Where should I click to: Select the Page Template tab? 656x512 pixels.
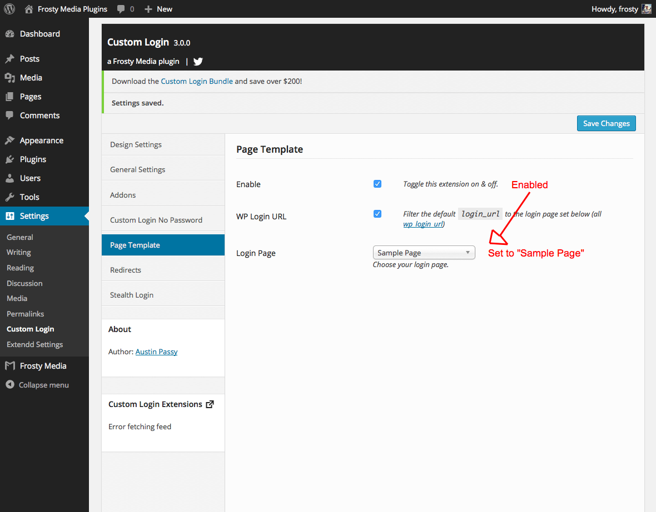pos(163,245)
